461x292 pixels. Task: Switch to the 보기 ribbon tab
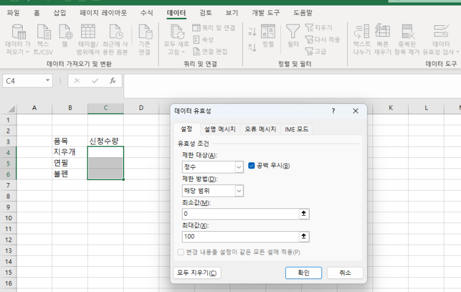pos(232,13)
